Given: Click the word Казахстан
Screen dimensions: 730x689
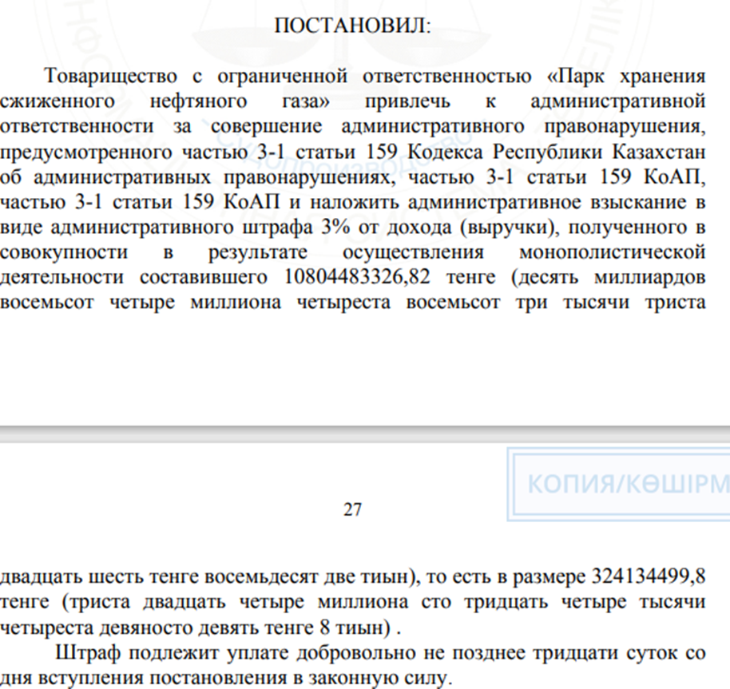Looking at the screenshot, I should coord(663,152).
